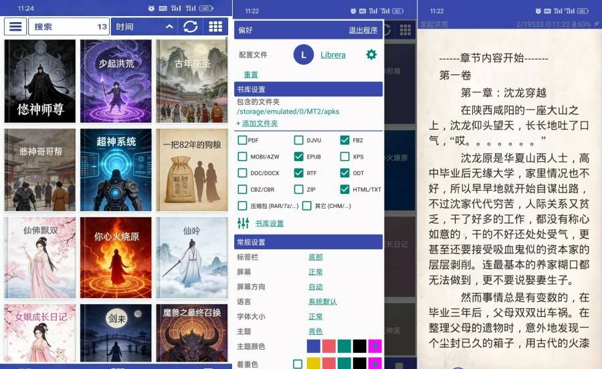Change 标签栏 value 底部
Viewport: 602px width, 369px height.
coord(316,257)
